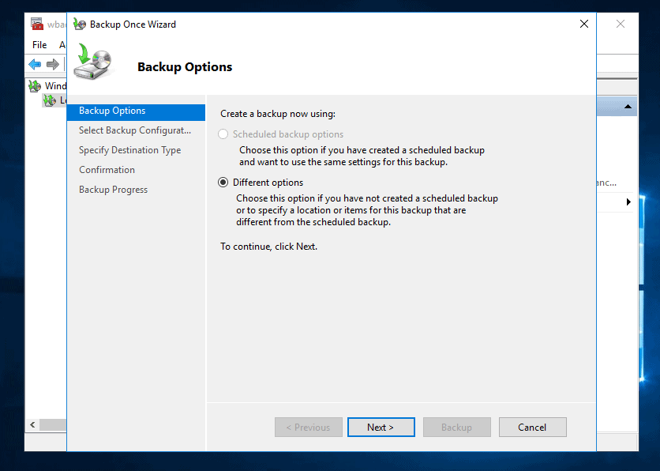Click the Cancel button
Image resolution: width=660 pixels, height=471 pixels.
click(x=532, y=428)
